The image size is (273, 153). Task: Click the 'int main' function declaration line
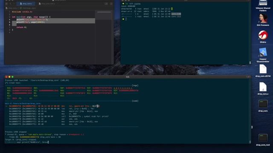(x=31, y=17)
